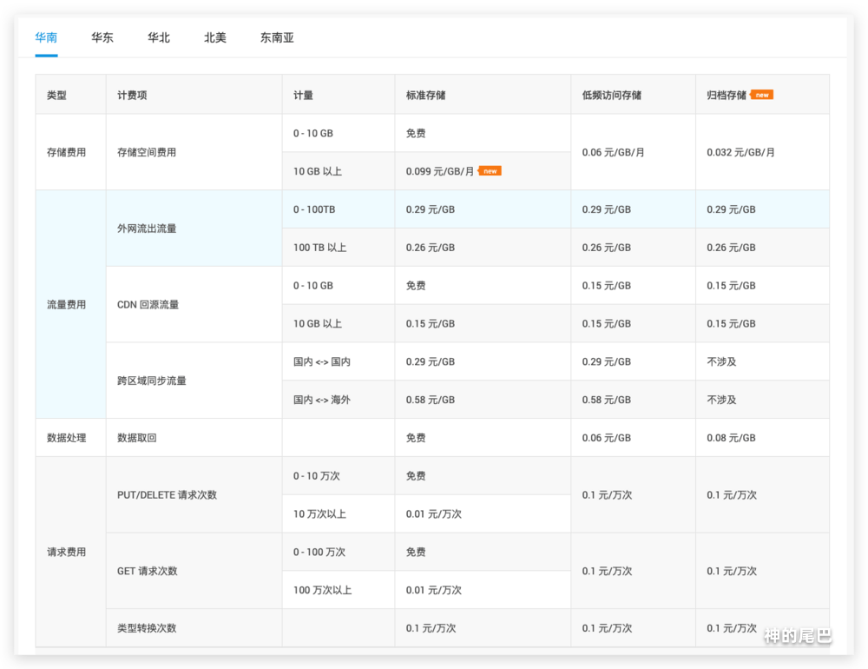Click the 神的尾巴 watermark text
The image size is (868, 669).
tap(797, 637)
